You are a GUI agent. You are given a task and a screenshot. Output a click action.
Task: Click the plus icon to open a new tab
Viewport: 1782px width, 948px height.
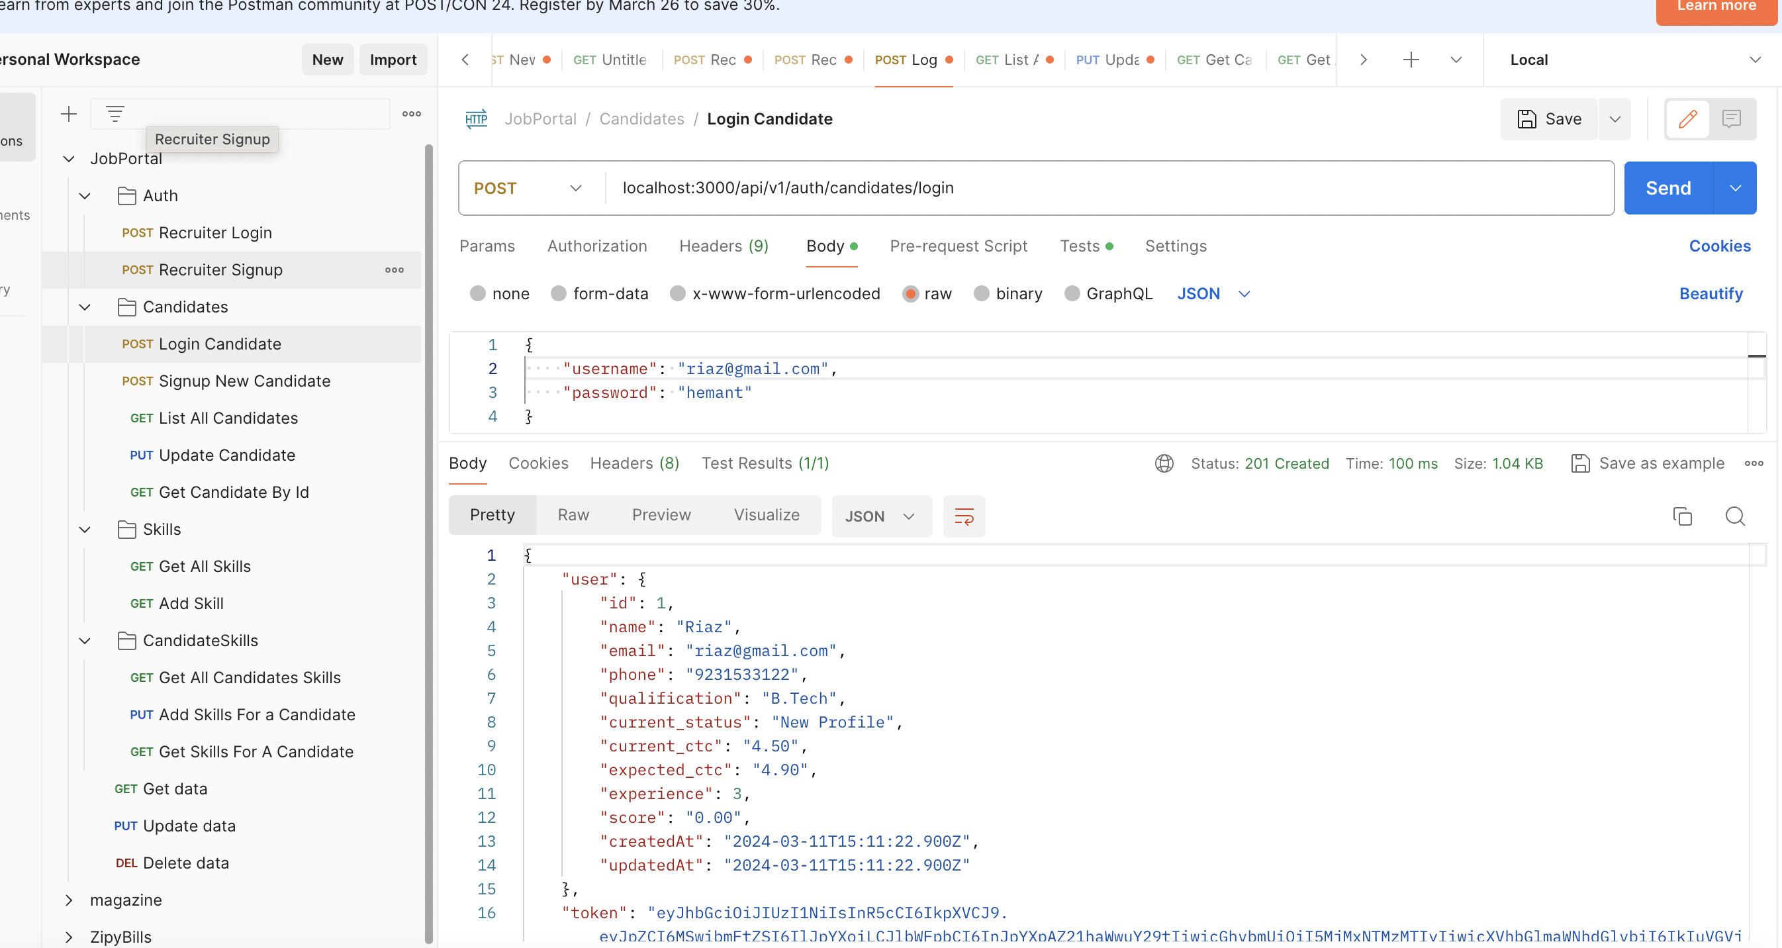click(1411, 60)
